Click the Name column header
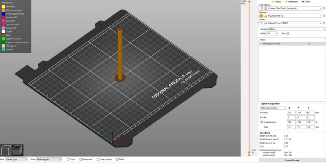326x163 pixels. point(276,39)
